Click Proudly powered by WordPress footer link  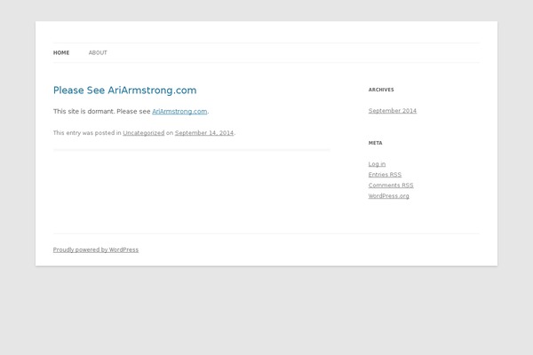pos(96,249)
